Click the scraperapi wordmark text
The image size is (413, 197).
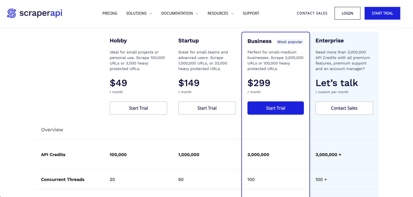coord(41,13)
